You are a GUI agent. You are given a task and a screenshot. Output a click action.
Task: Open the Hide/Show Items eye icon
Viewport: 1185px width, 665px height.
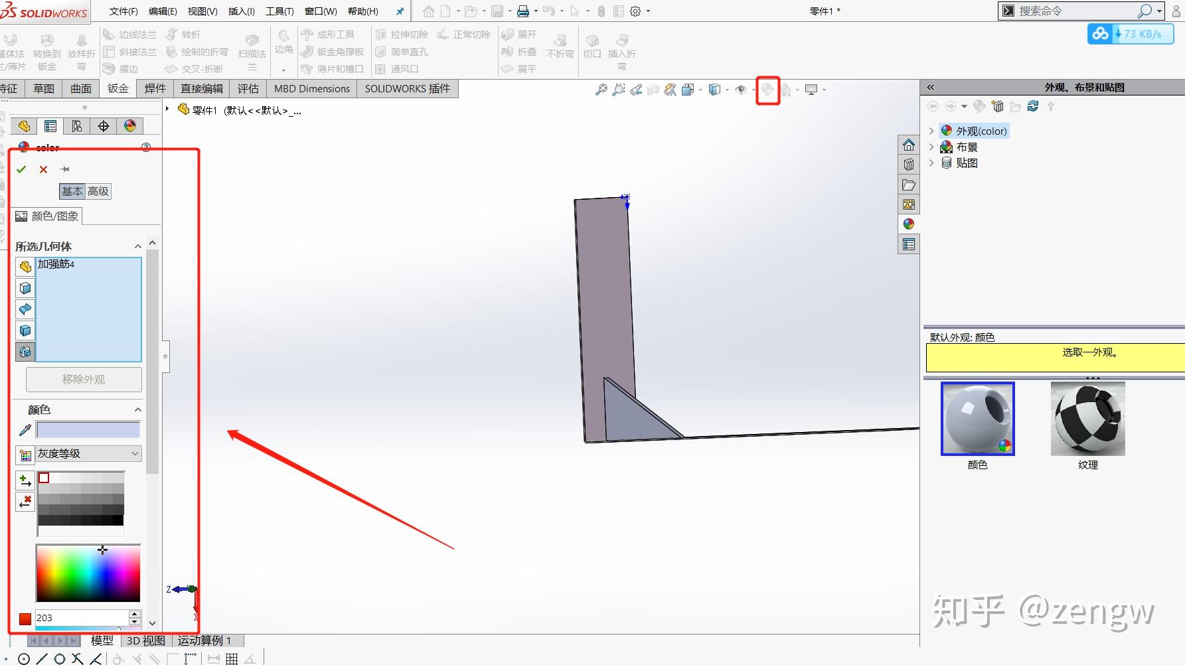pyautogui.click(x=741, y=90)
